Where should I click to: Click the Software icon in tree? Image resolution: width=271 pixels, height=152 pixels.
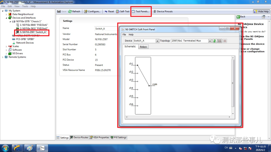point(10,50)
